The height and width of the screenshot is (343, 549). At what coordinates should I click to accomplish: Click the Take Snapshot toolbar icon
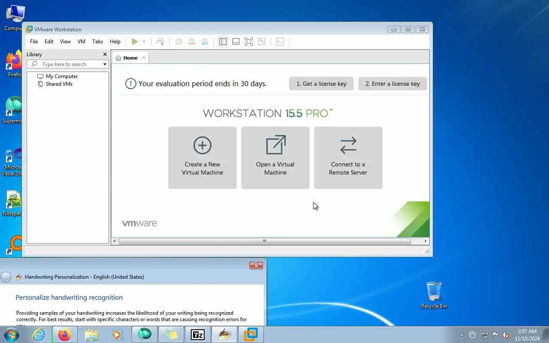[179, 42]
